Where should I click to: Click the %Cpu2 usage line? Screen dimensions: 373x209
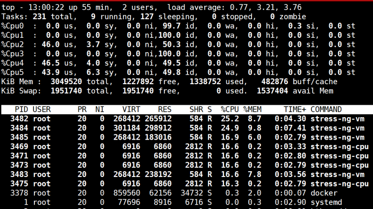[x=178, y=44]
